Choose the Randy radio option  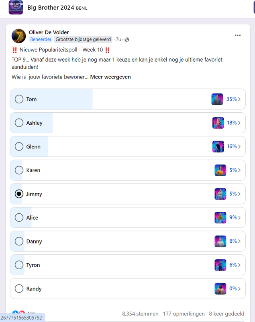(19, 289)
